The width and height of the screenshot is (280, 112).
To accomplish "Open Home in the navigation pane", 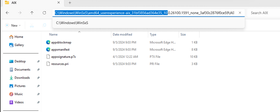I will pos(16,37).
